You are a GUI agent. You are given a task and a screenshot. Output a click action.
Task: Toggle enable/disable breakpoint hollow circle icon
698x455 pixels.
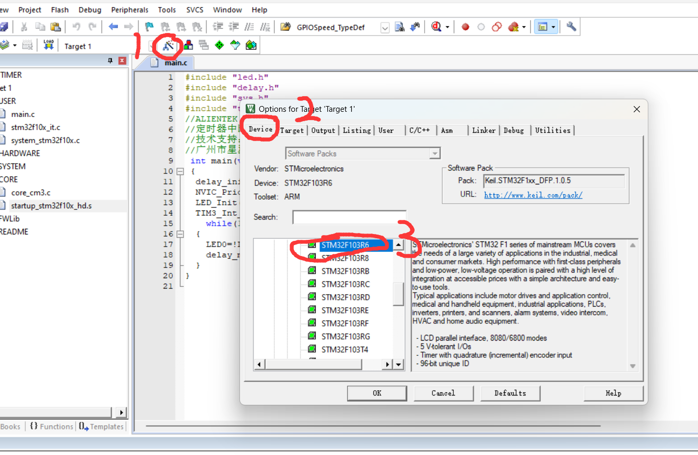coord(481,27)
